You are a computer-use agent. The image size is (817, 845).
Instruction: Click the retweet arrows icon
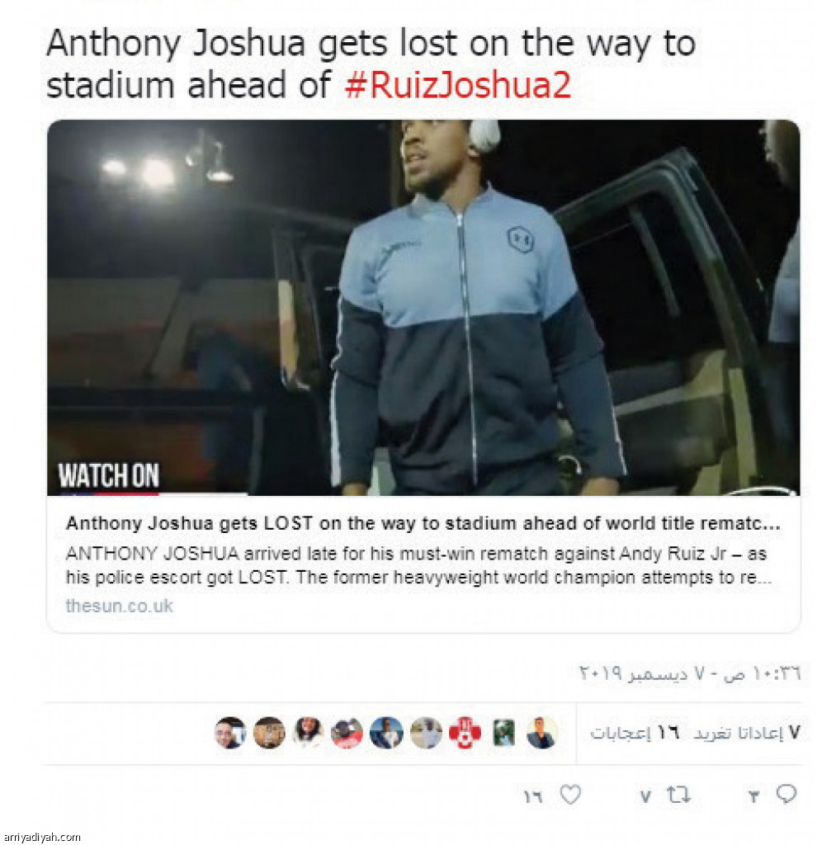678,795
